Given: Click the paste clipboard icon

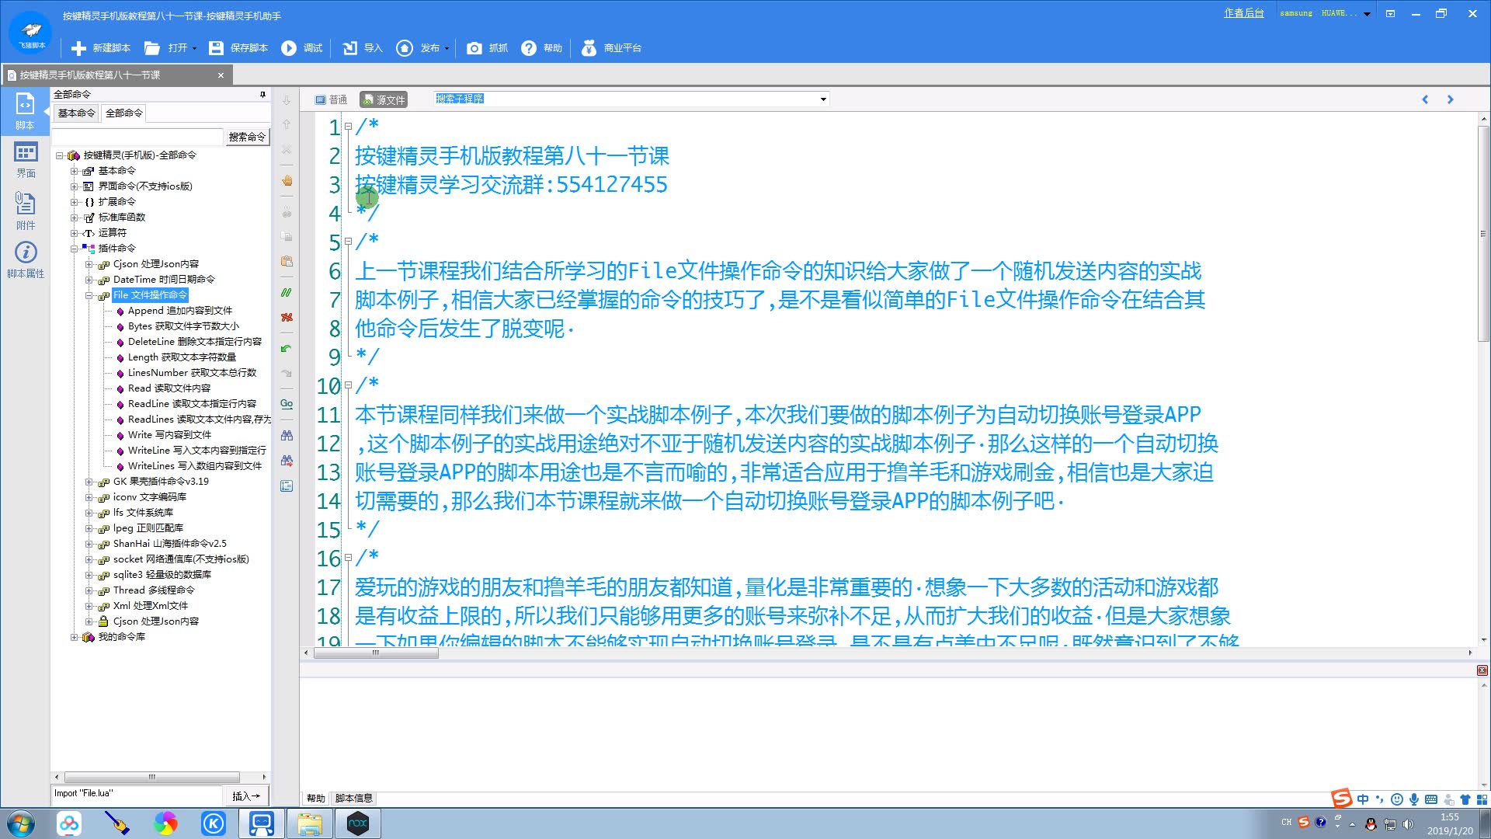Looking at the screenshot, I should point(287,261).
